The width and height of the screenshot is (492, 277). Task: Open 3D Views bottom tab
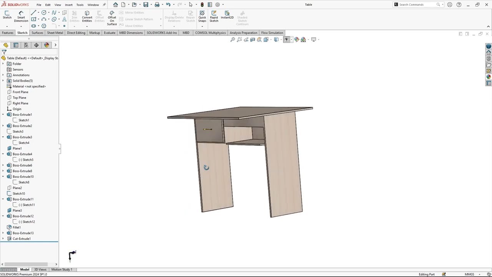click(40, 269)
